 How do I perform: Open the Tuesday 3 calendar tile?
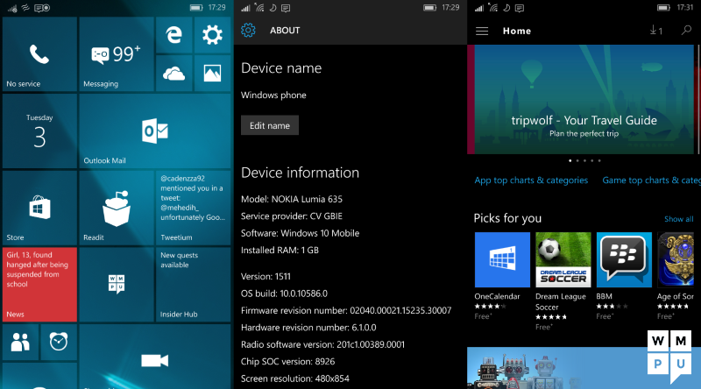click(39, 131)
